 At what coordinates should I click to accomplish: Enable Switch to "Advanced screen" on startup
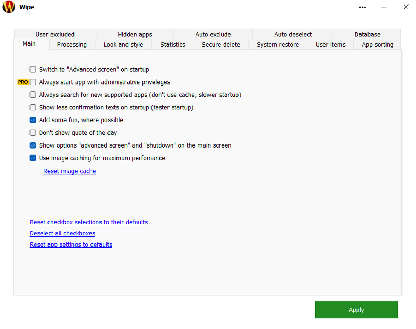tap(33, 69)
